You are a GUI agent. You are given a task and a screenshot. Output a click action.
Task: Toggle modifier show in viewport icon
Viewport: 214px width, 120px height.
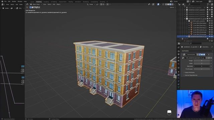pyautogui.click(x=202, y=55)
